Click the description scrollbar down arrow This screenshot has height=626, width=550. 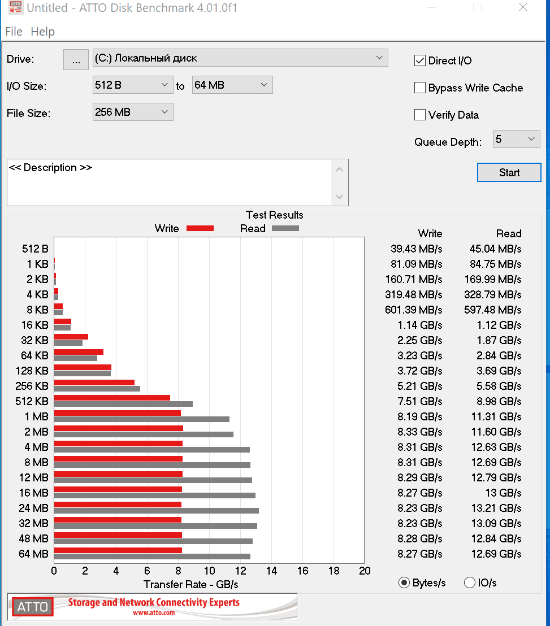click(x=340, y=197)
